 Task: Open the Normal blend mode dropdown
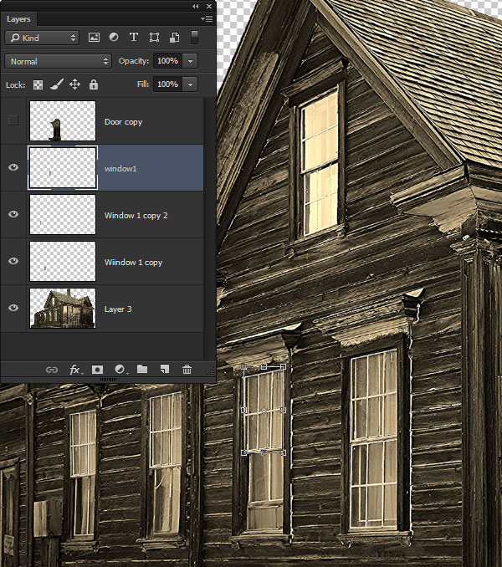[58, 61]
